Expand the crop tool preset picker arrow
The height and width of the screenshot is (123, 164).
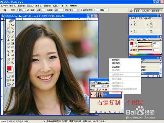click(x=8, y=10)
